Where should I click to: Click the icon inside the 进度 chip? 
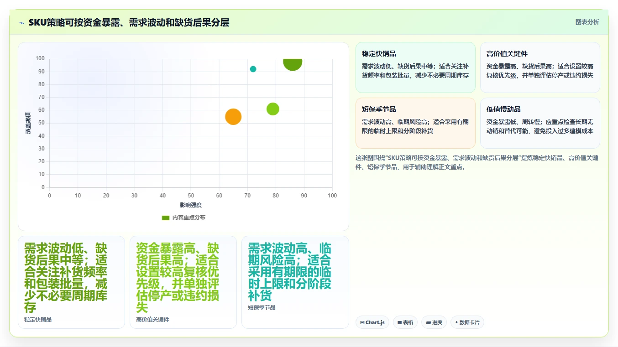pyautogui.click(x=428, y=322)
